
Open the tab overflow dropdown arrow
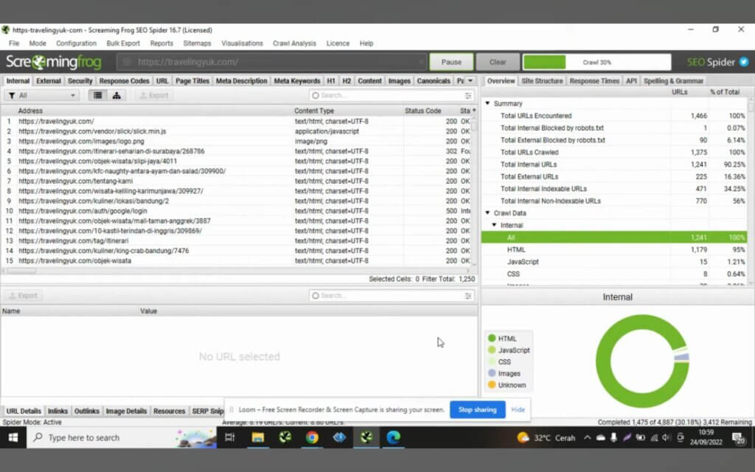(470, 80)
